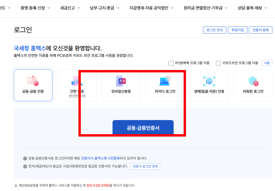Select the 공동·금융 인증 certificate login icon
275x191 pixels.
pyautogui.click(x=33, y=85)
